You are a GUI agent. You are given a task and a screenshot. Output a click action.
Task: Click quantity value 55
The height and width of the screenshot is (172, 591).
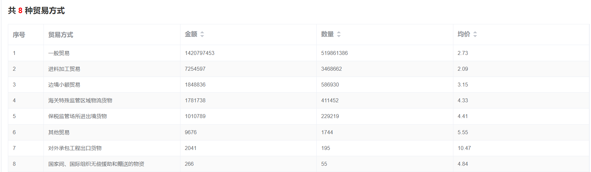click(x=324, y=164)
